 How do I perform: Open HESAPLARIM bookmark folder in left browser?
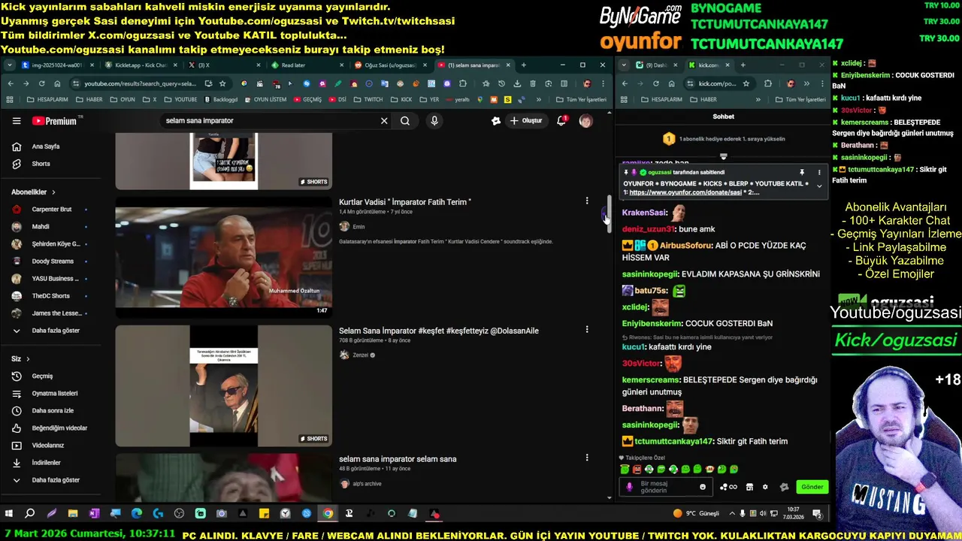tap(47, 99)
